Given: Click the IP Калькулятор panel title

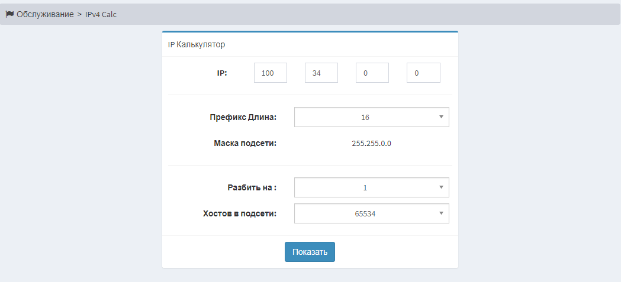Looking at the screenshot, I should click(x=197, y=44).
